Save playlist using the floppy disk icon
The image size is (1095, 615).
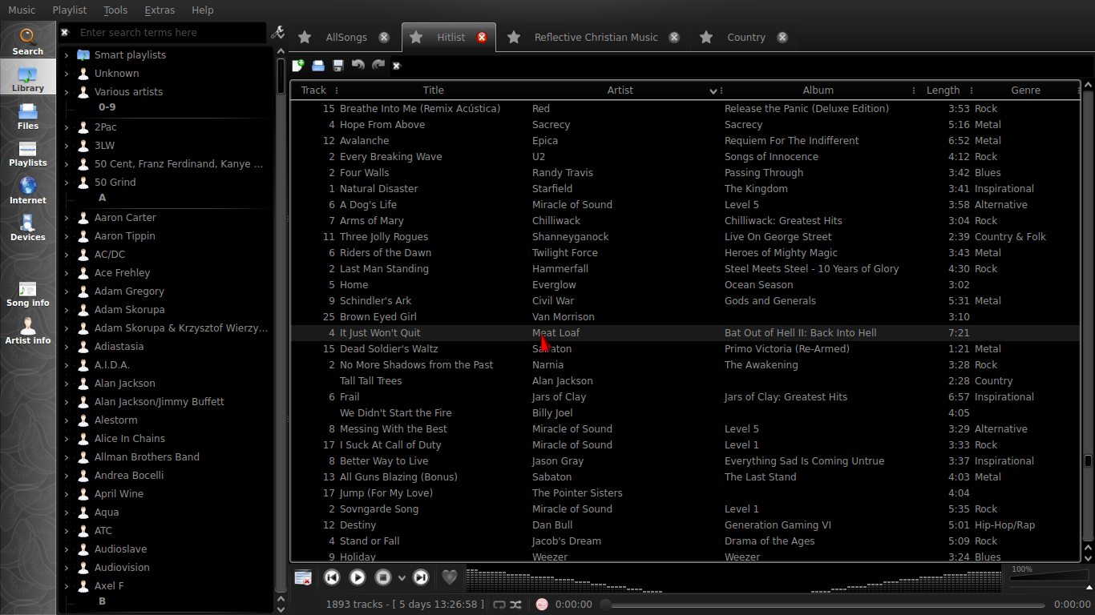(x=338, y=65)
